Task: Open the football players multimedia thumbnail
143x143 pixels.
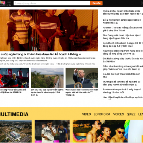Action: click(x=52, y=131)
